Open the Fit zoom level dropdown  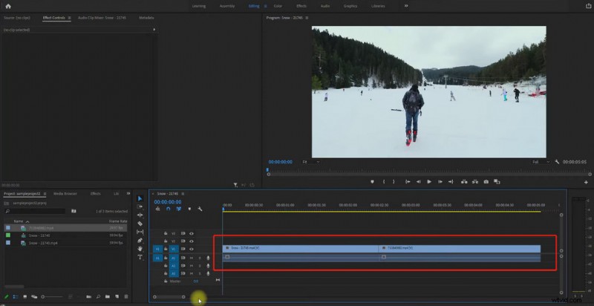pyautogui.click(x=310, y=162)
